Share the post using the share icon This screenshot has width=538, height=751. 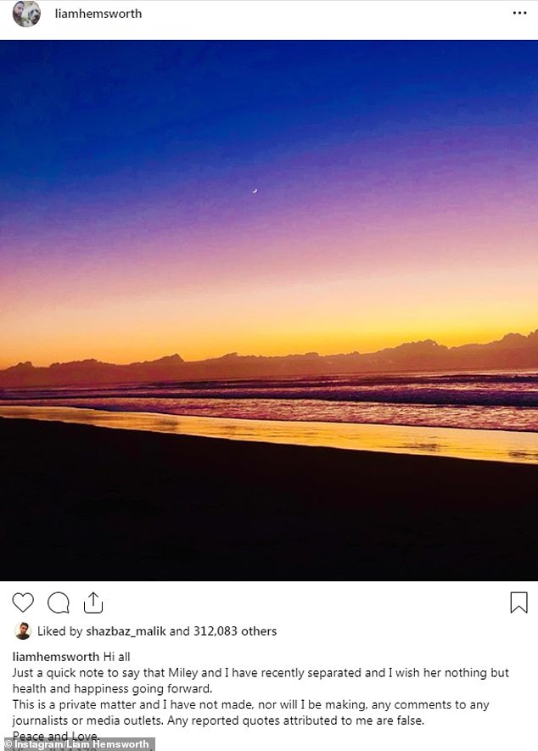click(x=93, y=602)
